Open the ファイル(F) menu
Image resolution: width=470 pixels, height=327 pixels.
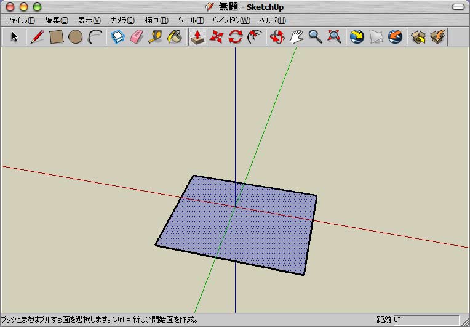tap(20, 20)
